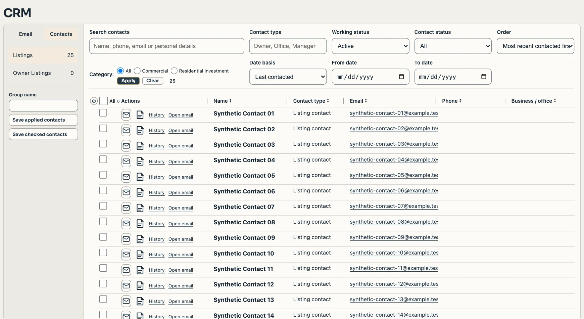
Task: Select the Commercial category radio button
Action: [137, 71]
